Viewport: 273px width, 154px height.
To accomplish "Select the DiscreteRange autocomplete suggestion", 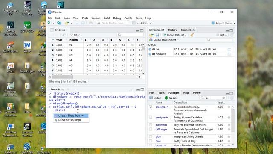I will tap(71, 120).
